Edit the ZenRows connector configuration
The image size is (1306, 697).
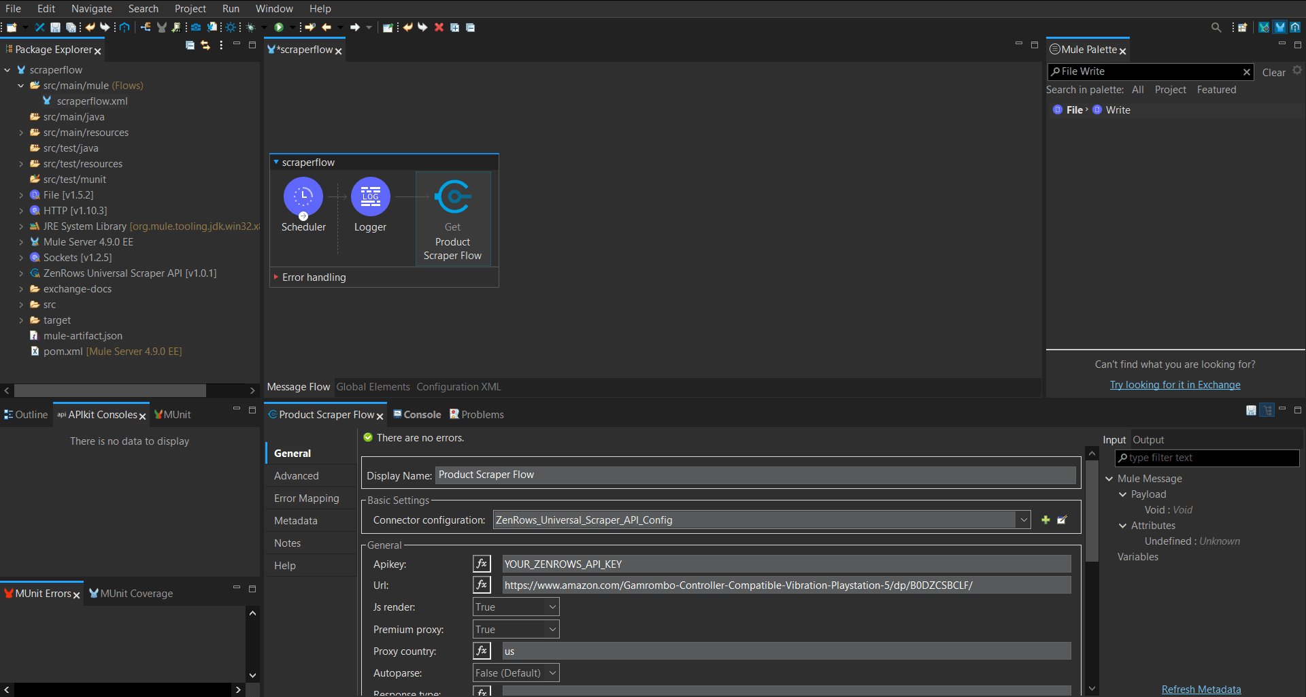1062,520
